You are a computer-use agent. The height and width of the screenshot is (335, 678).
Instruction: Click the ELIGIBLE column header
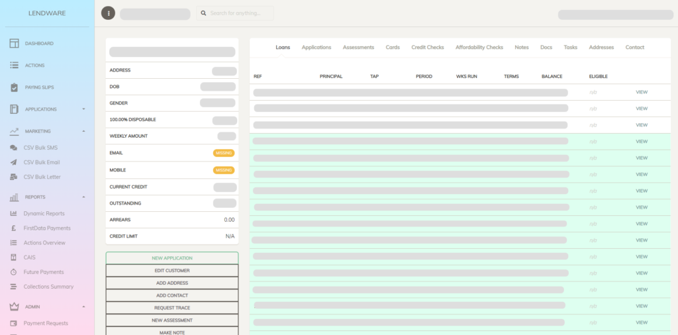coord(598,77)
